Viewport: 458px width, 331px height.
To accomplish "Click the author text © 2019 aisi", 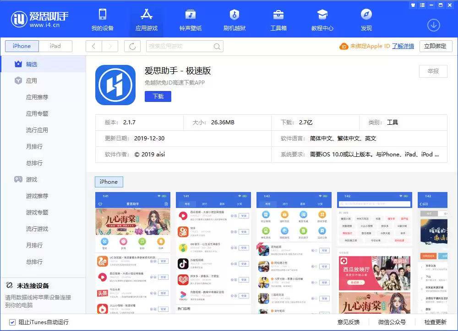I will [x=150, y=154].
